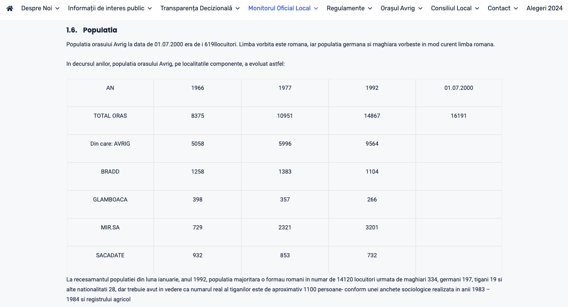
Task: Click the SACADATE row label
Action: point(110,255)
